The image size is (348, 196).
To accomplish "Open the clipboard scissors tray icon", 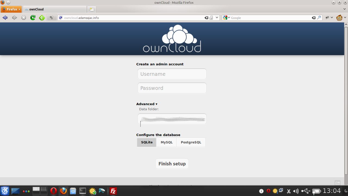I will click(x=289, y=191).
